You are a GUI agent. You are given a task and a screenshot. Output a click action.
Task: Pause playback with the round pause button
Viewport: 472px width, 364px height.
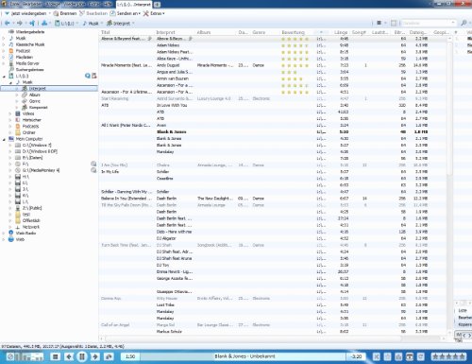[x=82, y=356]
